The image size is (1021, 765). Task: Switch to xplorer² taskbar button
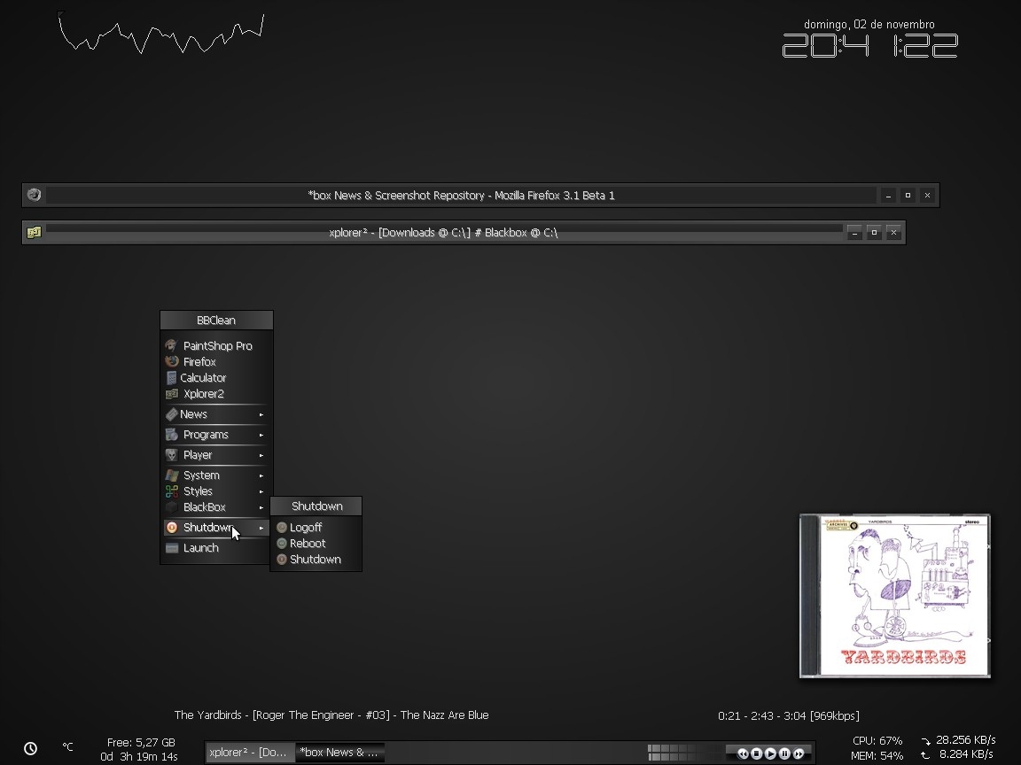(250, 752)
